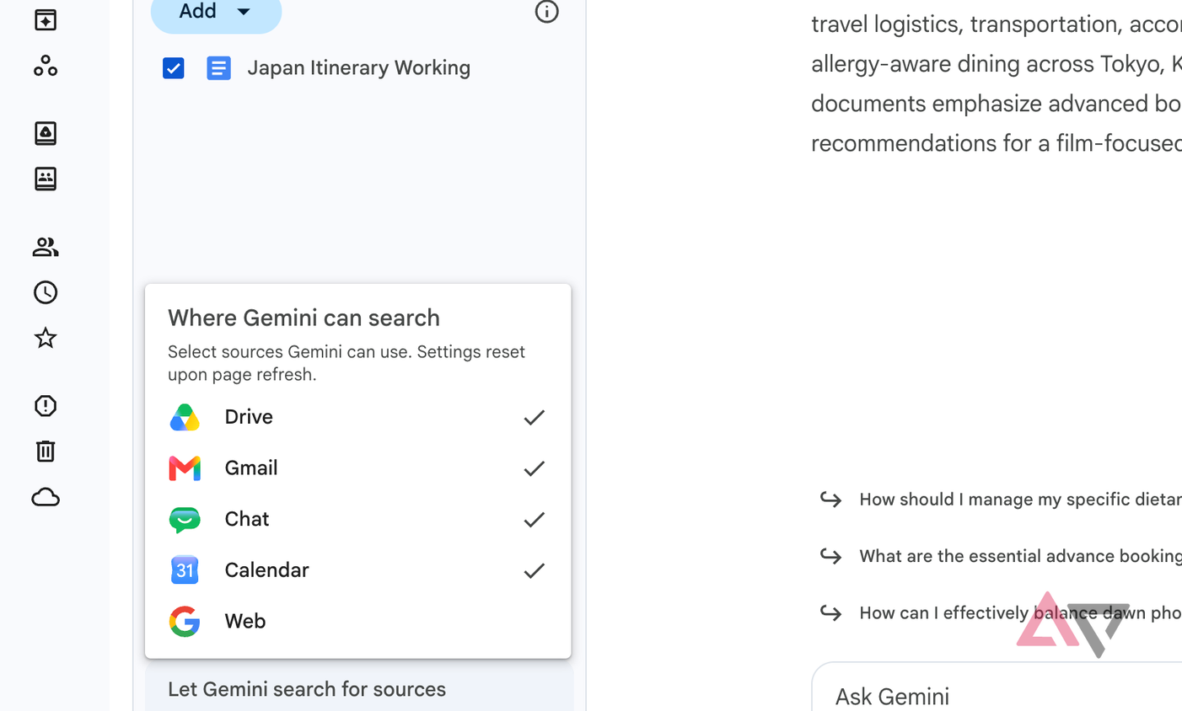Click the checkmark next to Calendar

(x=534, y=570)
